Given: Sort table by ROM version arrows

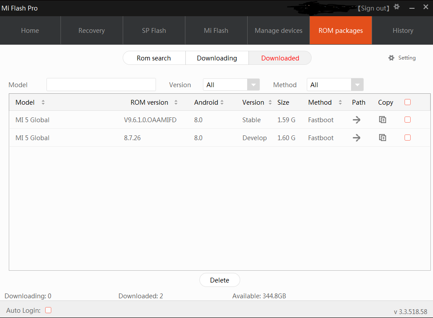Looking at the screenshot, I should click(x=176, y=102).
